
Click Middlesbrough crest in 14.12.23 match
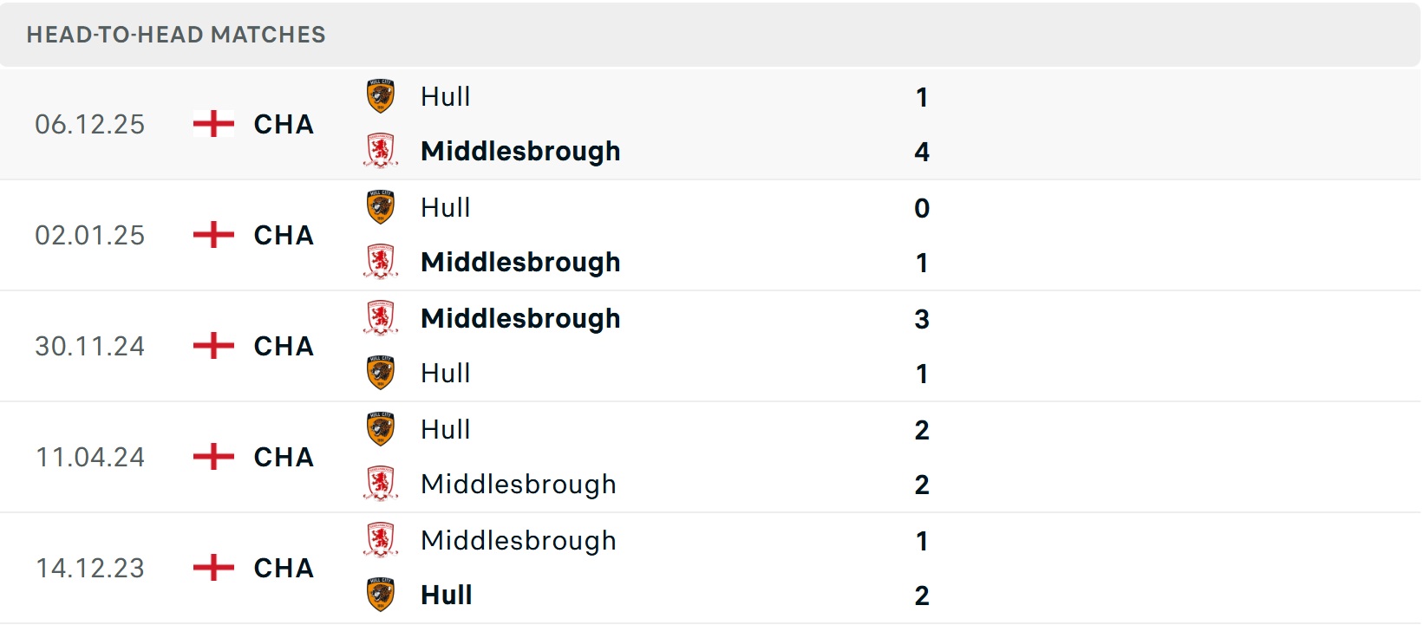(381, 540)
